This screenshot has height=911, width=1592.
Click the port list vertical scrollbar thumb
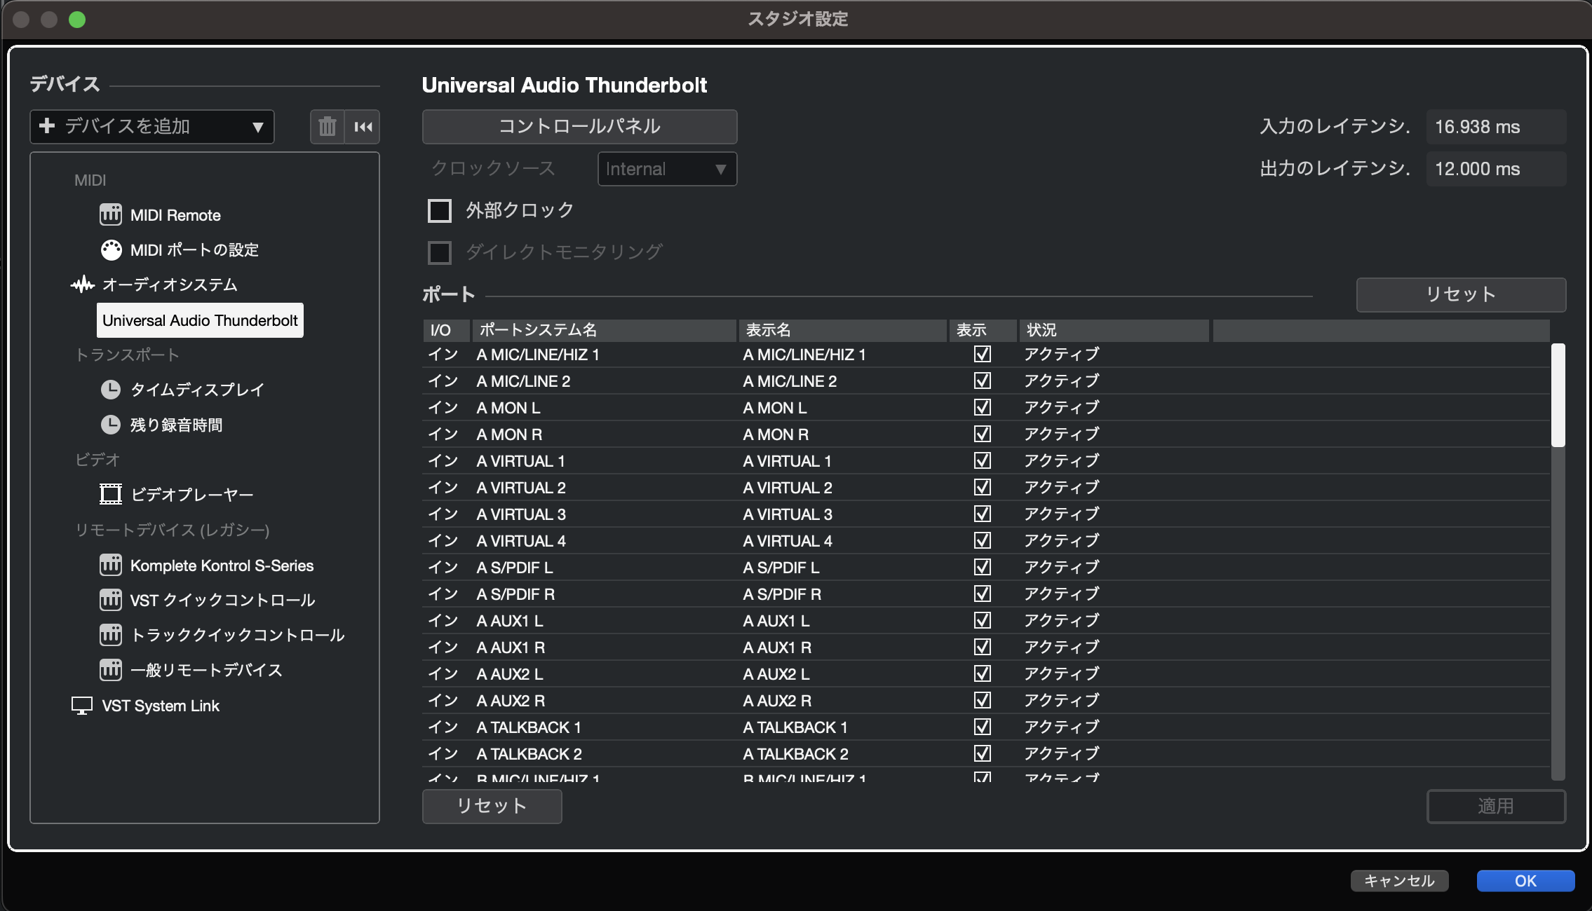tap(1558, 395)
